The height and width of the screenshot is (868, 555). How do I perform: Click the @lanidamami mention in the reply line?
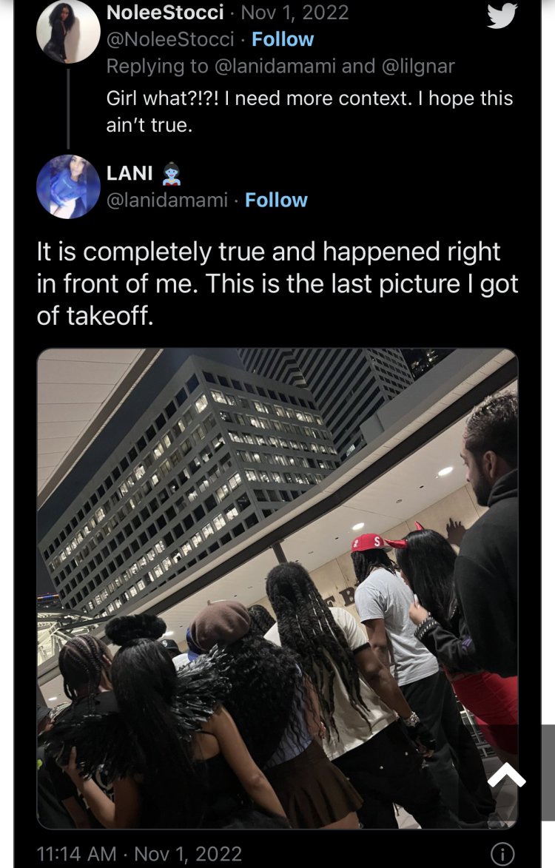click(275, 67)
